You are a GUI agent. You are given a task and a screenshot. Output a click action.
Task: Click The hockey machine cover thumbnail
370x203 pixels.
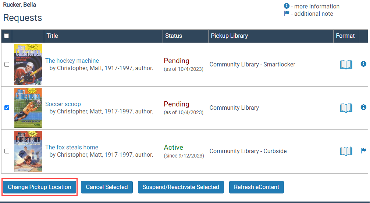[28, 65]
